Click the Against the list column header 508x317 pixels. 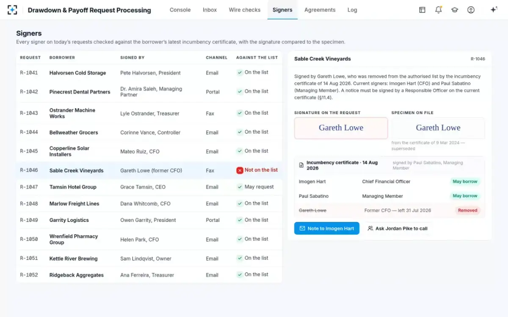point(257,57)
